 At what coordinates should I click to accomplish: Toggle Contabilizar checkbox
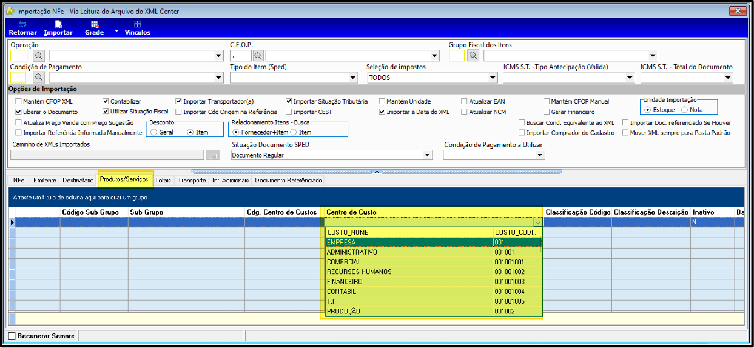pos(106,102)
